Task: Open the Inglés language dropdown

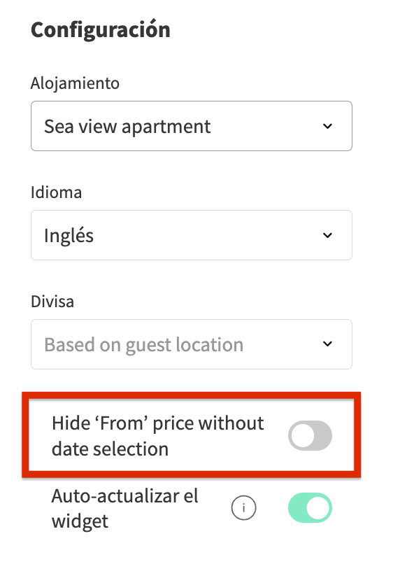Action: pyautogui.click(x=192, y=235)
